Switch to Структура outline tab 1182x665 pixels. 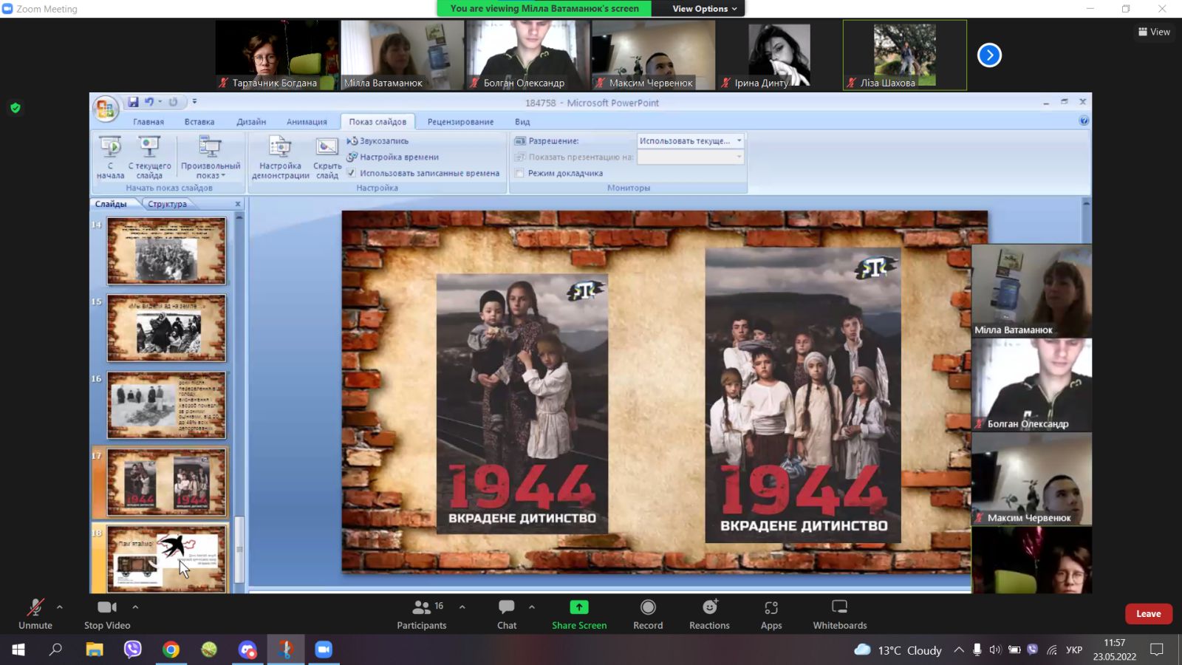point(167,204)
